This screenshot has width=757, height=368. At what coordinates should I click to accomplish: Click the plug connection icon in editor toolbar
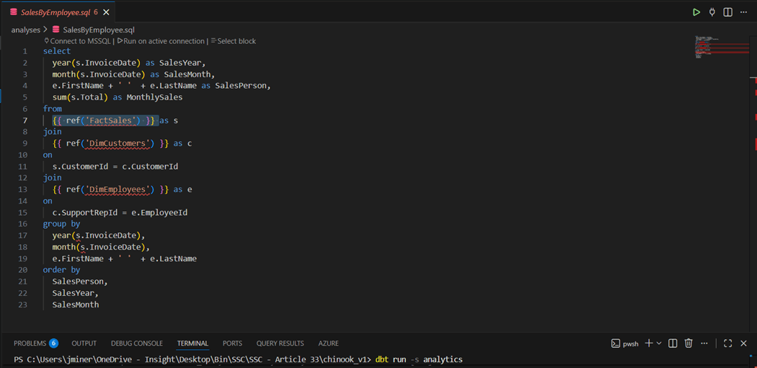tap(712, 12)
